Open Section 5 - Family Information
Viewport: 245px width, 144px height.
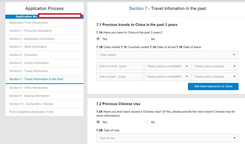[x=29, y=63]
